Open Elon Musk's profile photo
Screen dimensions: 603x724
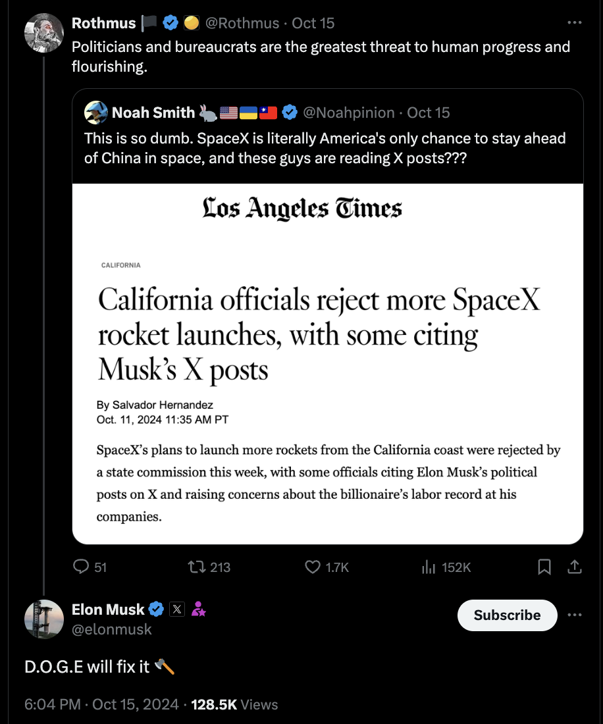click(x=43, y=619)
